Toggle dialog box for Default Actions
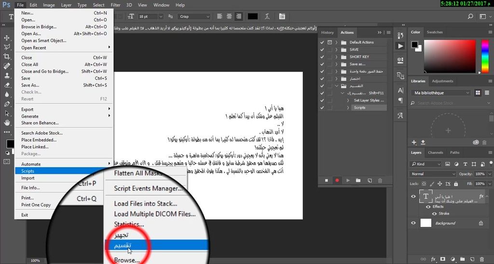Screen dimensions: 494x264 pos(329,42)
